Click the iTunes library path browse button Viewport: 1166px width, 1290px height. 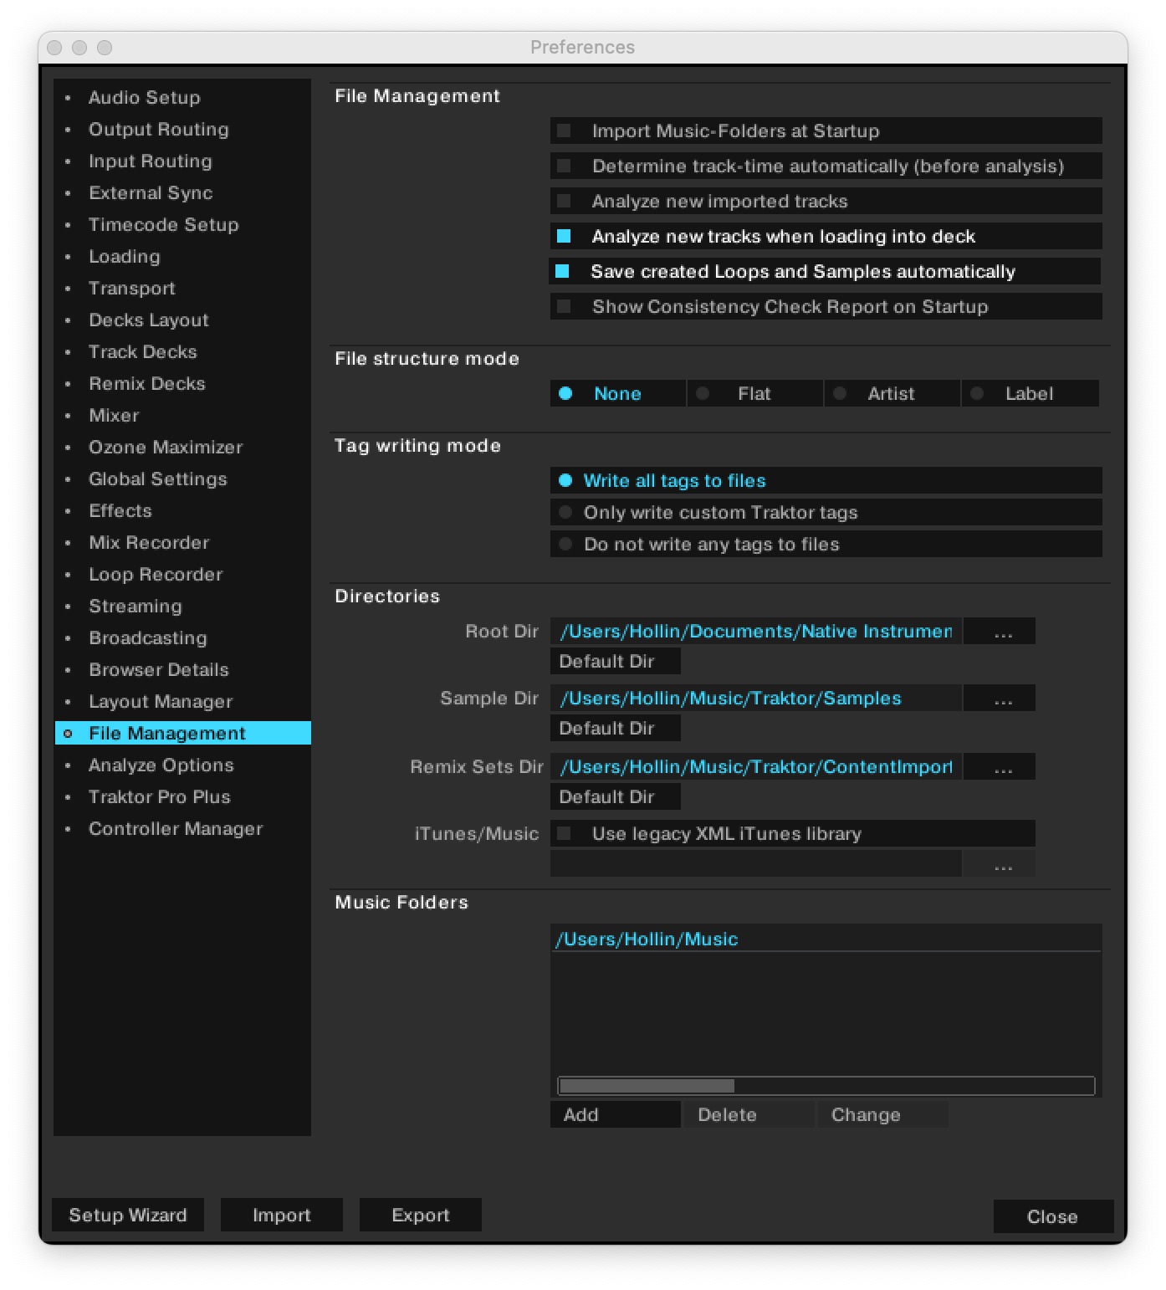(1002, 864)
